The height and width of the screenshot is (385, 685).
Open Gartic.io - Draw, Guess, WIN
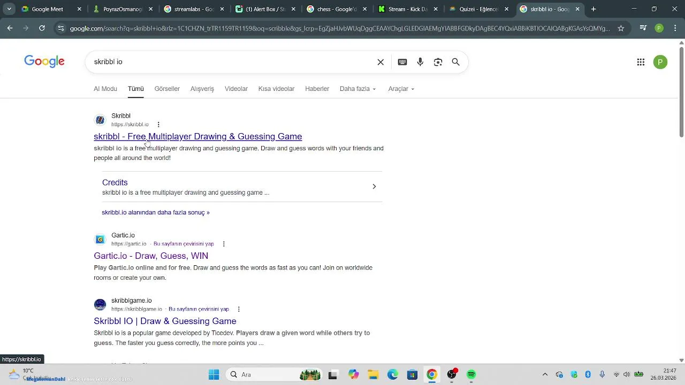click(x=151, y=256)
